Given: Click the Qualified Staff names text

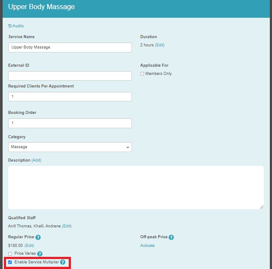Looking at the screenshot, I should point(34,226).
